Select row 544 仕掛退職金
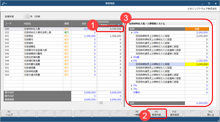The height and width of the screenshot is (122, 220). pos(63,47)
